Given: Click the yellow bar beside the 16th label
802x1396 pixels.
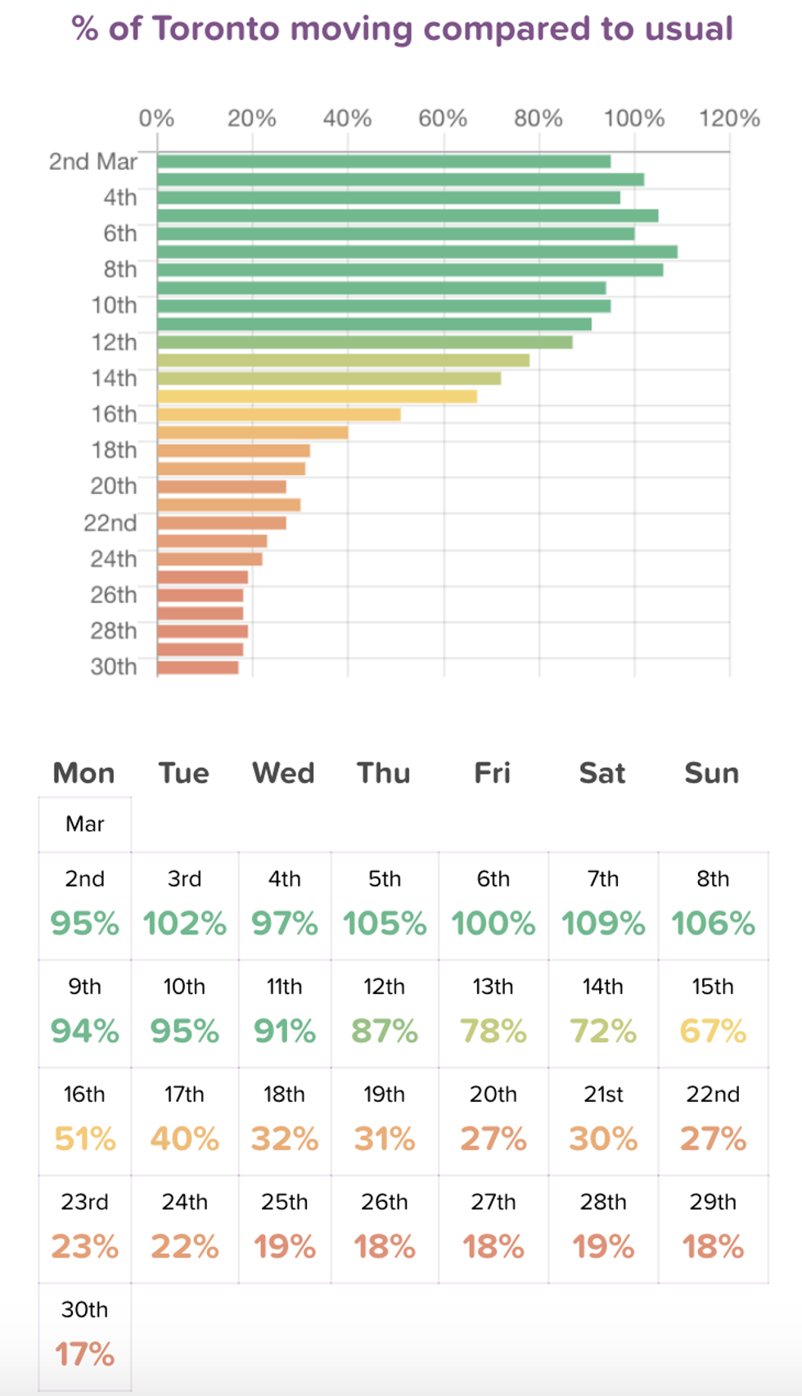Looking at the screenshot, I should click(278, 414).
